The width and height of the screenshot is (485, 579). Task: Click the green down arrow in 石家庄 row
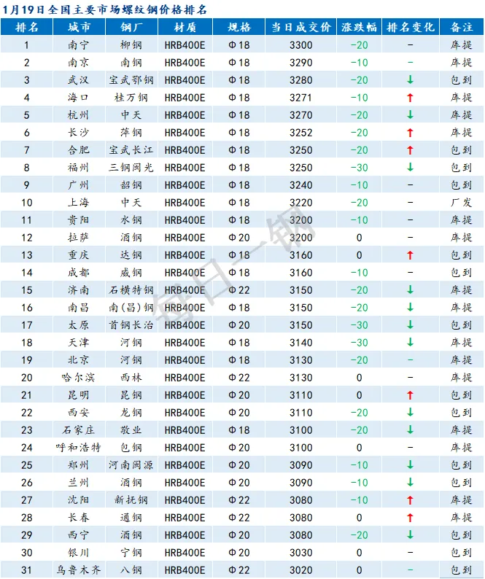[x=410, y=430]
